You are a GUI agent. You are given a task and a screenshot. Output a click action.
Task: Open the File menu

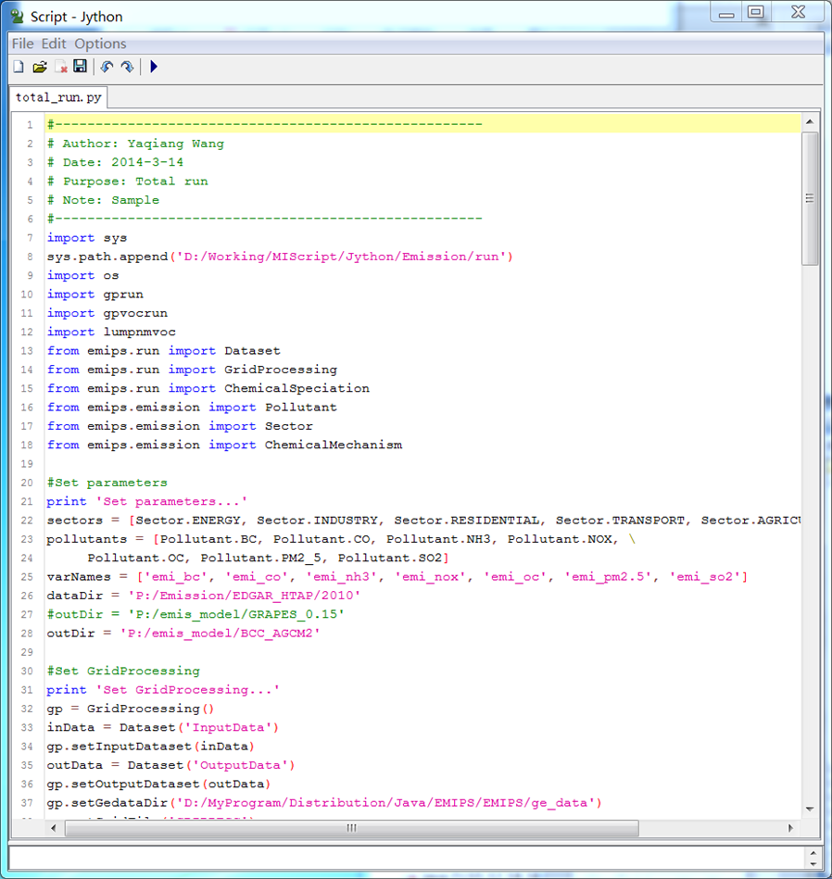[x=22, y=44]
